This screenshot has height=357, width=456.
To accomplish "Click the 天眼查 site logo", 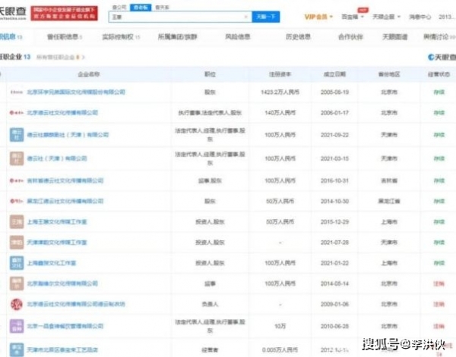I will 13,13.
